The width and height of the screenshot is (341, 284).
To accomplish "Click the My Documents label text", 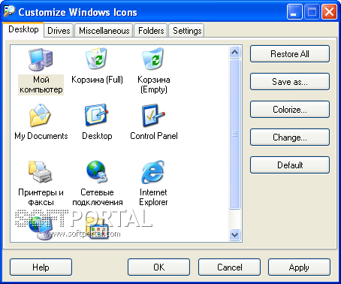I will pyautogui.click(x=41, y=136).
